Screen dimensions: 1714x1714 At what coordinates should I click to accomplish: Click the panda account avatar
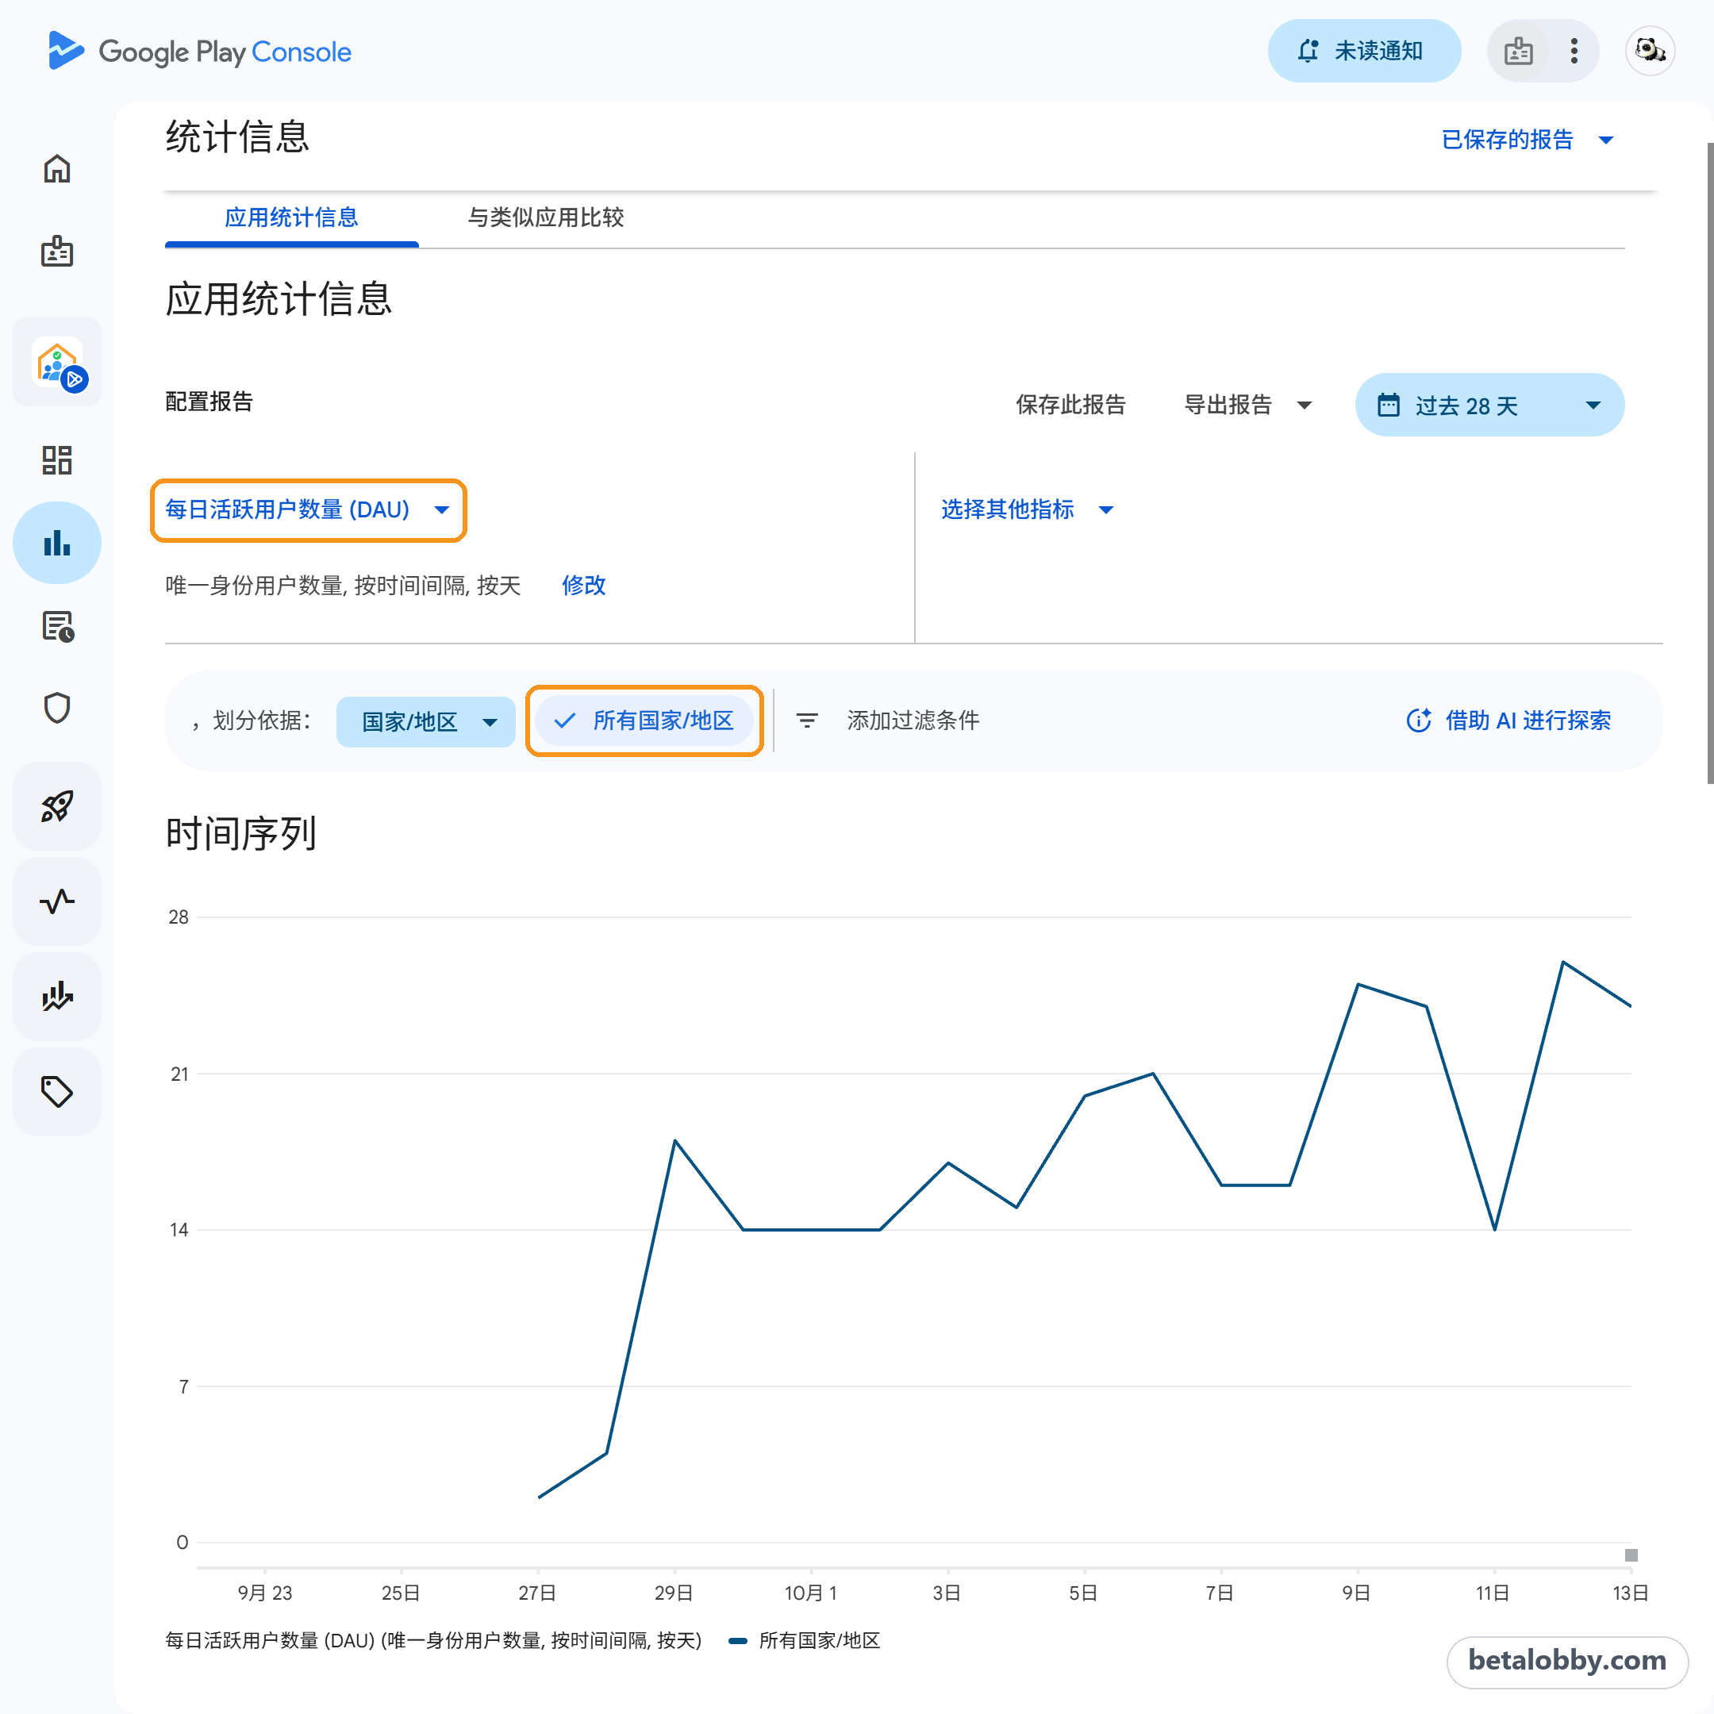click(1649, 52)
